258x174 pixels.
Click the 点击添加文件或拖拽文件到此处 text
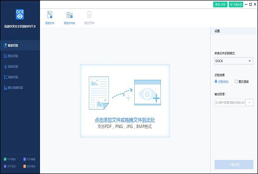tap(125, 120)
